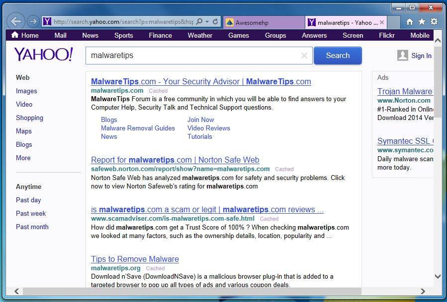Click the address bar search magnifier icon
The height and width of the screenshot is (302, 447).
(x=199, y=22)
